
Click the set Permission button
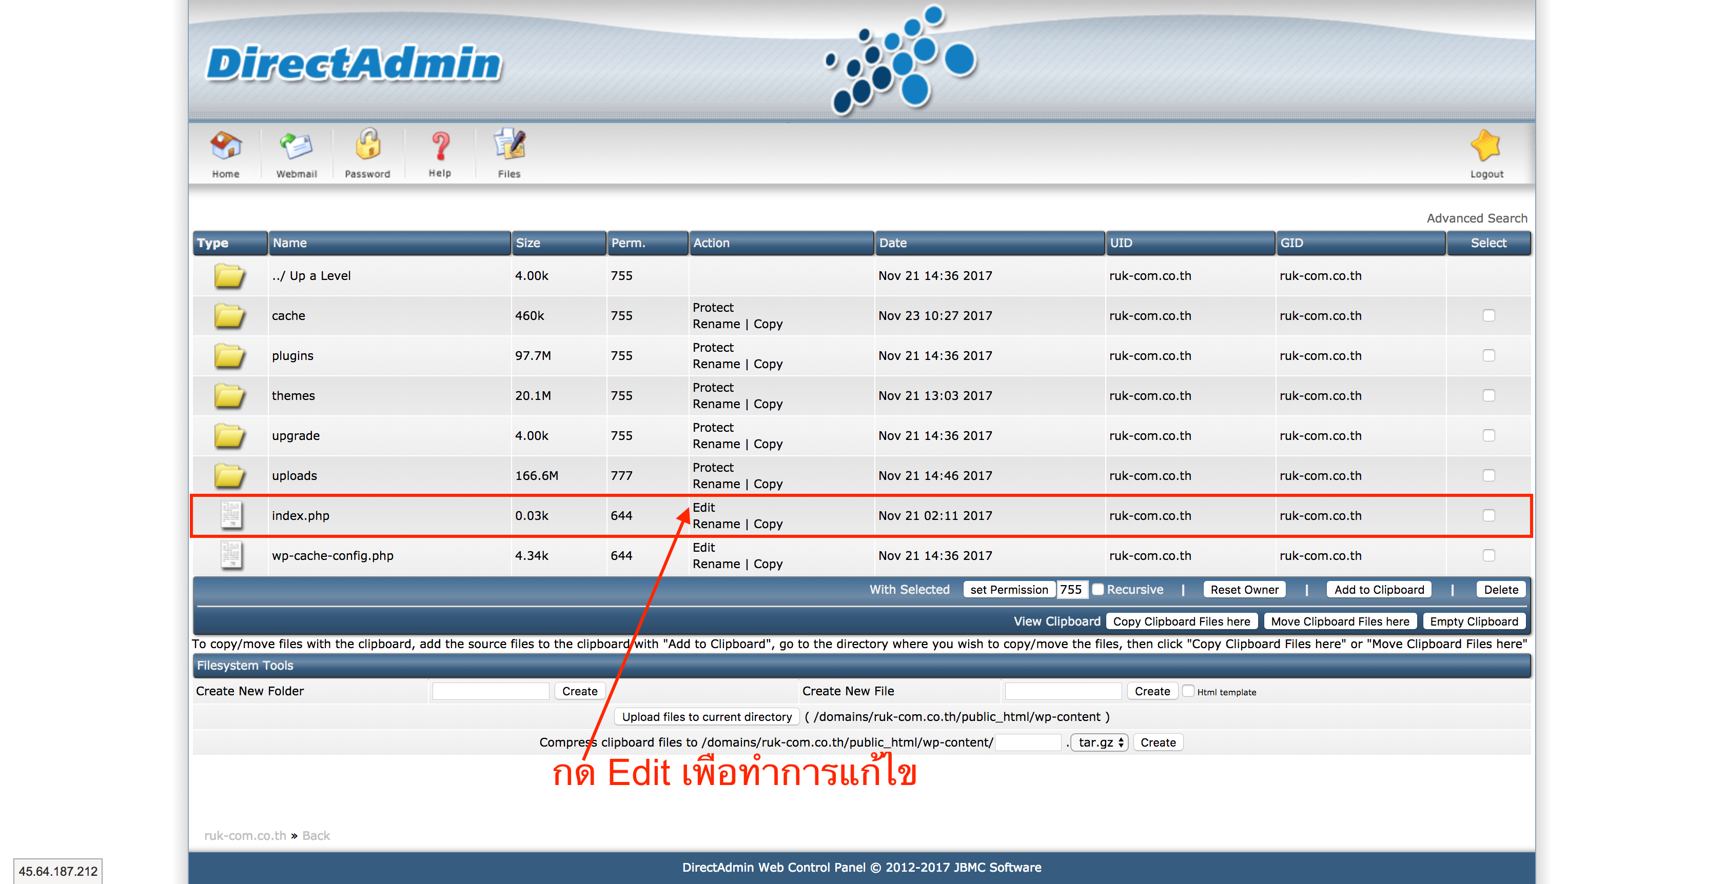coord(1009,590)
